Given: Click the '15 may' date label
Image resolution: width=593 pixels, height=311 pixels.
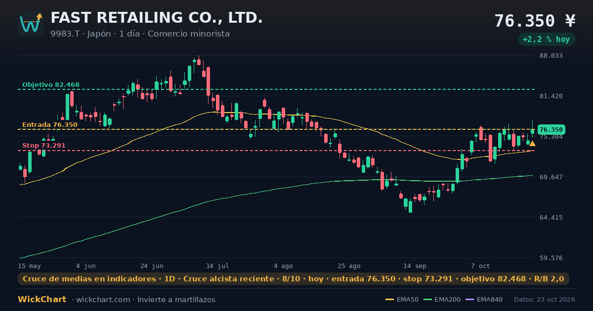Looking at the screenshot, I should click(x=29, y=266).
